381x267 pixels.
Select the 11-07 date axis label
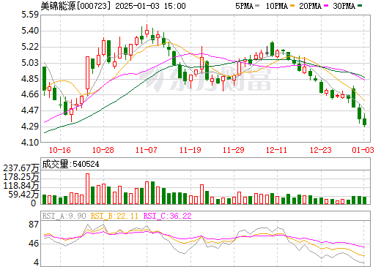click(x=147, y=150)
